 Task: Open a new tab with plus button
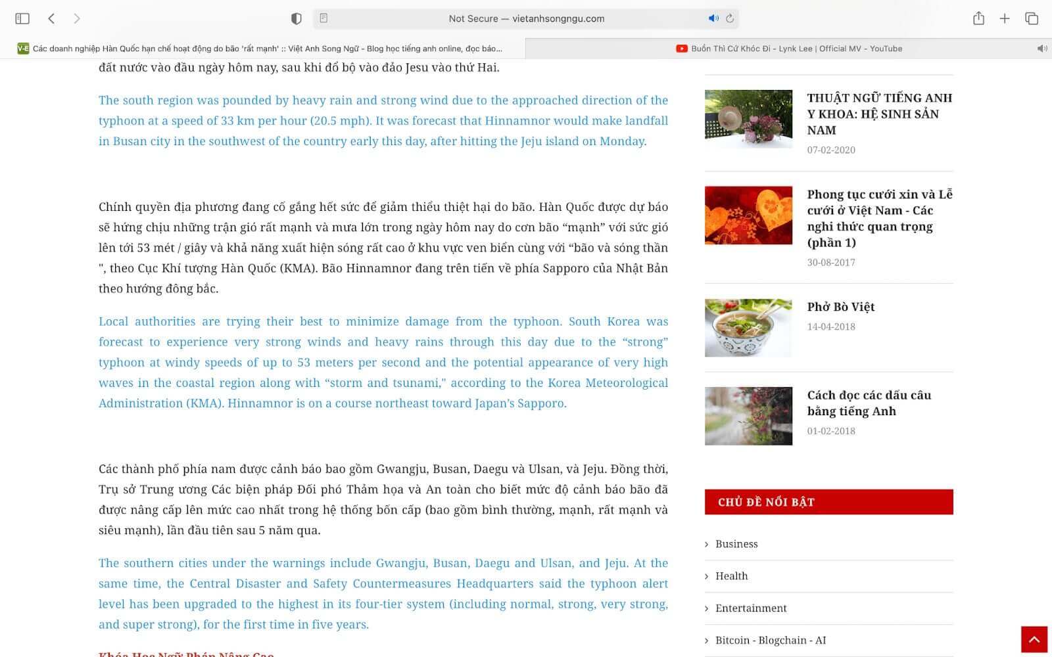pyautogui.click(x=1005, y=18)
